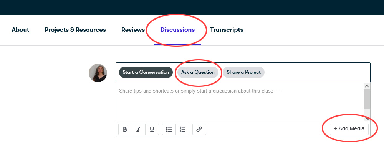The width and height of the screenshot is (384, 148).
Task: Open the About tab
Action: pyautogui.click(x=21, y=30)
